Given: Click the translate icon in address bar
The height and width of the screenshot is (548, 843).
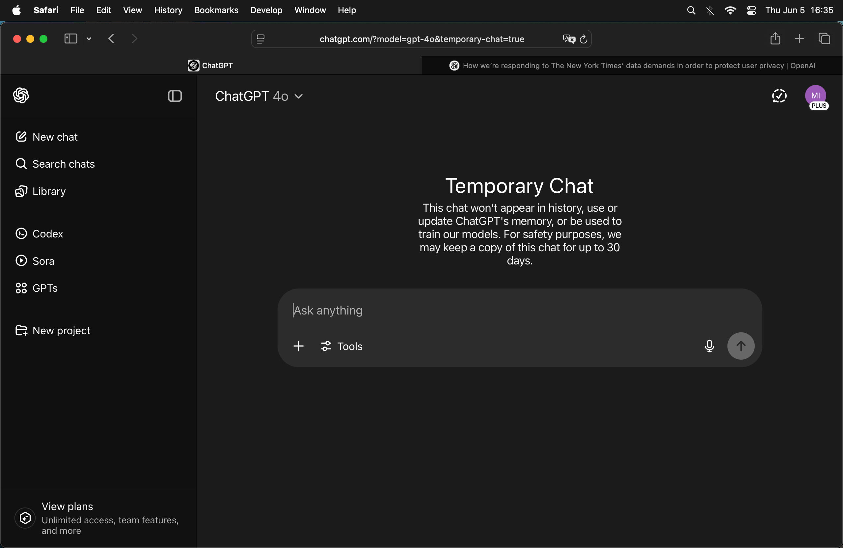Looking at the screenshot, I should (x=569, y=39).
